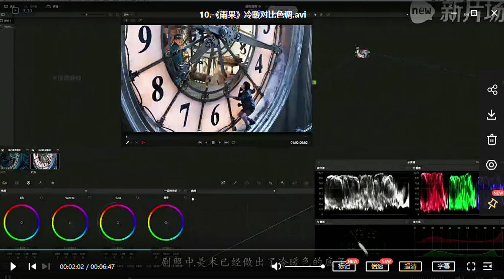Download the video using the download icon

[x=492, y=115]
